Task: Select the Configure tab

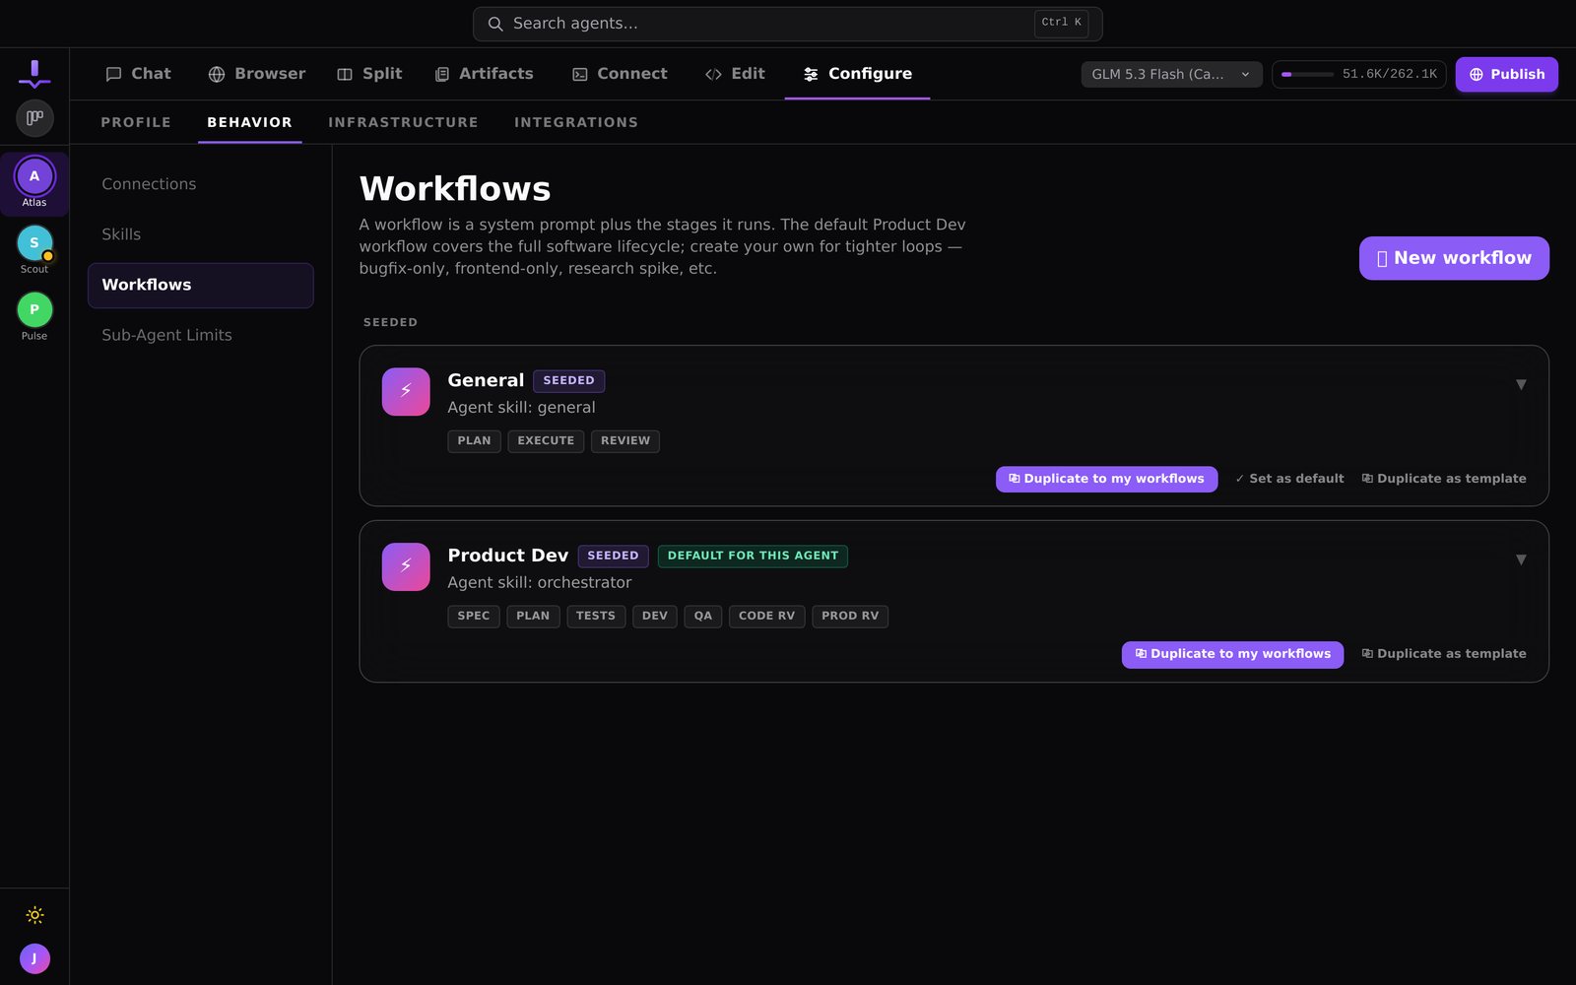Action: pos(858,74)
